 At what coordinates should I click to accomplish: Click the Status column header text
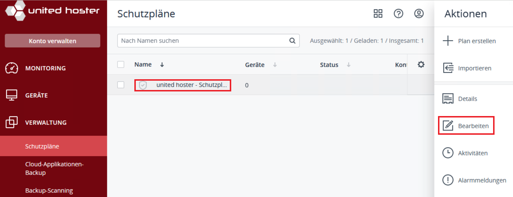click(329, 65)
